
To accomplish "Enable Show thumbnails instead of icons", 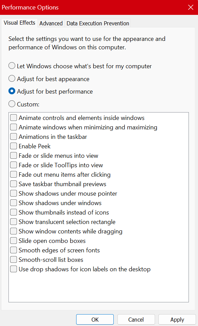I will coord(13,212).
